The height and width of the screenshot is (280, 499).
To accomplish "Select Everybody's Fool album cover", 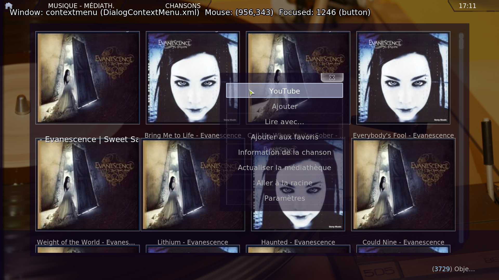I will [403, 78].
